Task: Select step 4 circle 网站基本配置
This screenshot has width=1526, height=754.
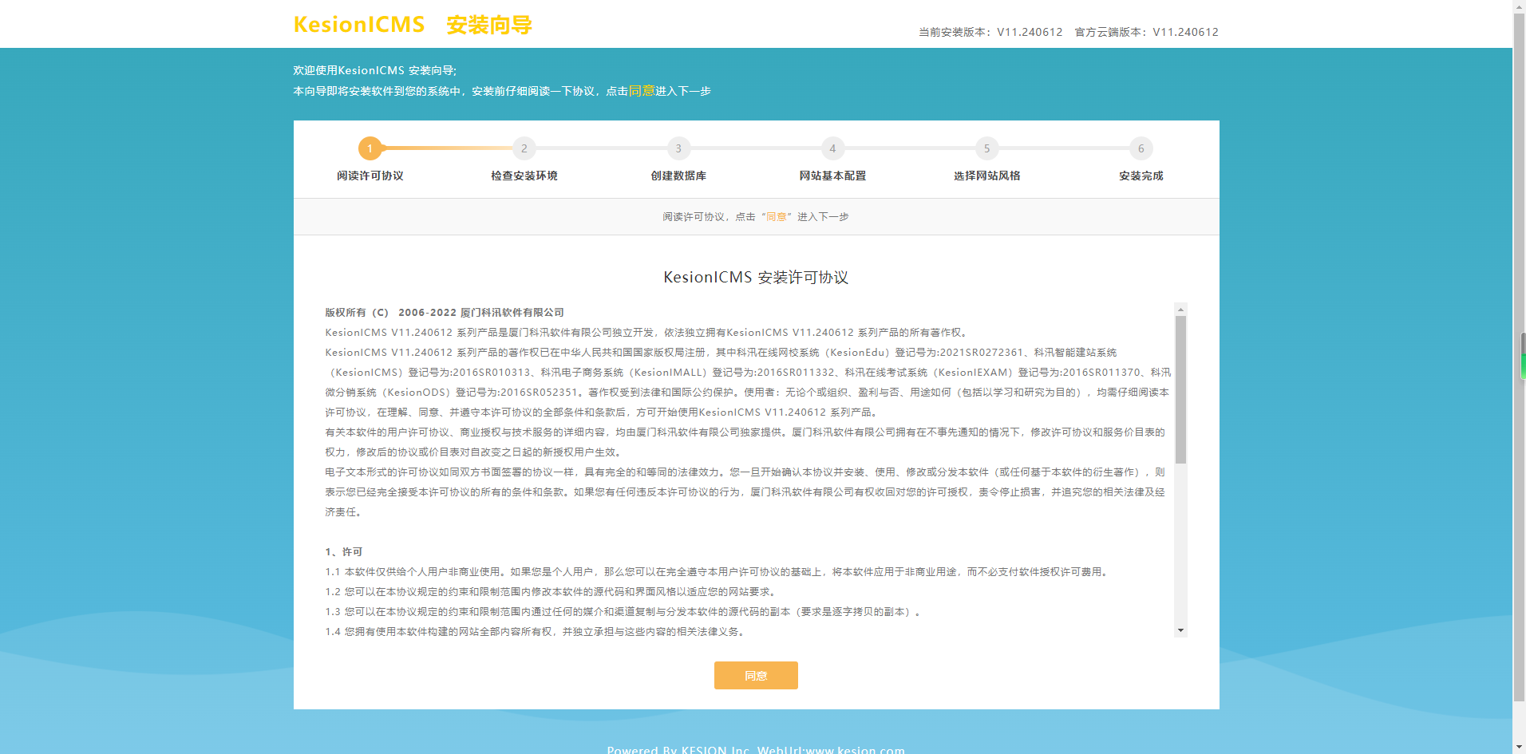Action: point(832,148)
